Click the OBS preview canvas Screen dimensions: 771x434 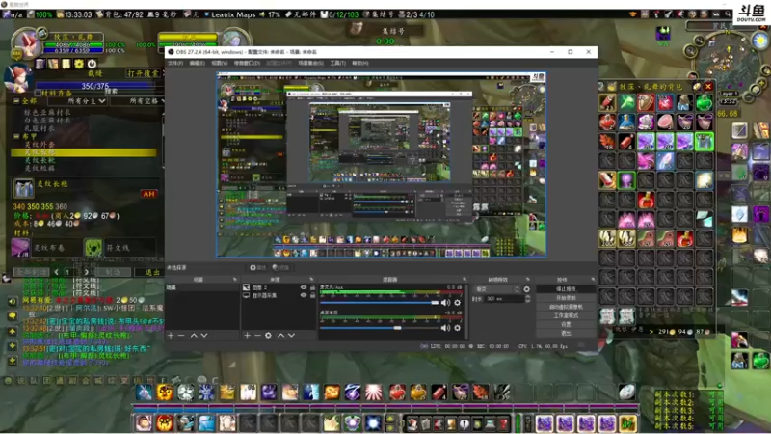[381, 165]
